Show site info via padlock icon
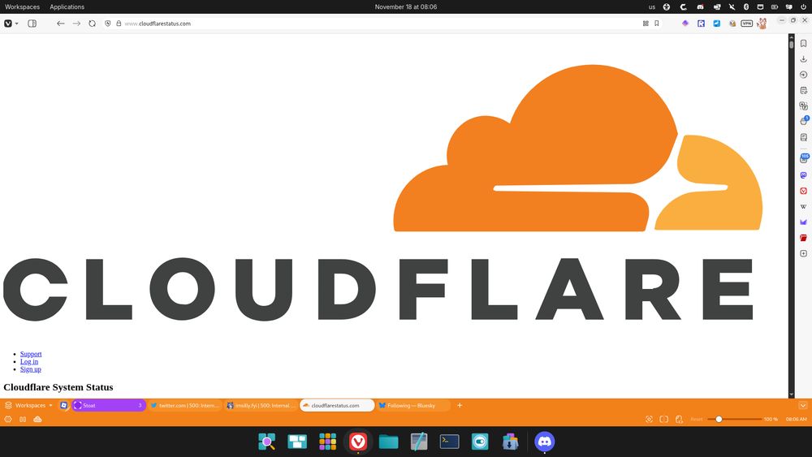Image resolution: width=812 pixels, height=457 pixels. pyautogui.click(x=119, y=24)
